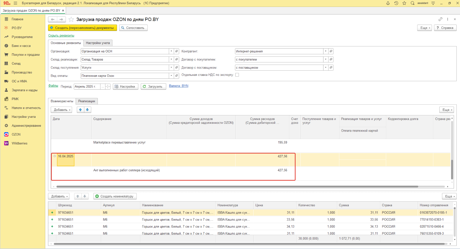Click Создать (перезаполнить) документы button
The width and height of the screenshot is (460, 249).
(83, 28)
